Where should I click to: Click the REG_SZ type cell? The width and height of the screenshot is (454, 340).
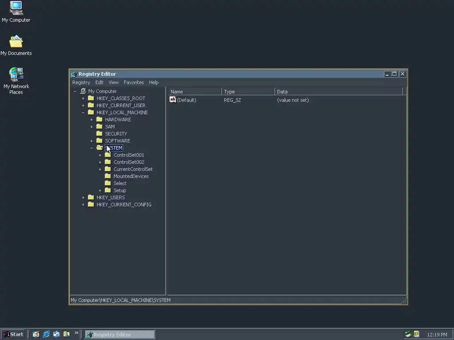tap(232, 100)
